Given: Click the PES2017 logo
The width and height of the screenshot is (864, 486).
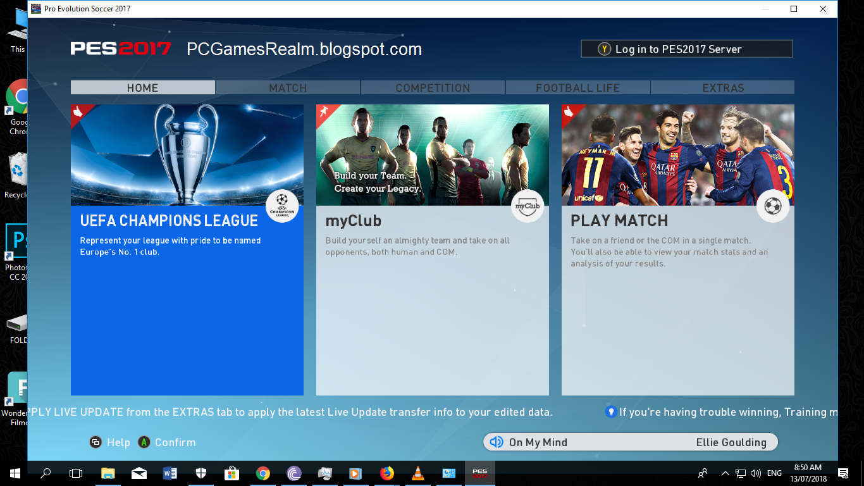Looking at the screenshot, I should pos(121,49).
